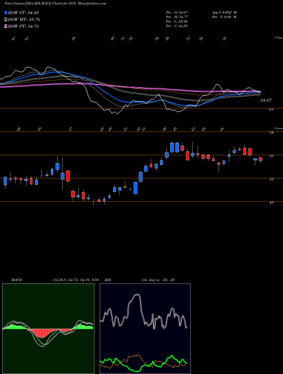Click the 'Pre O: 54.67' open value
Image resolution: width=283 pixels, height=374 pixels.
[178, 12]
